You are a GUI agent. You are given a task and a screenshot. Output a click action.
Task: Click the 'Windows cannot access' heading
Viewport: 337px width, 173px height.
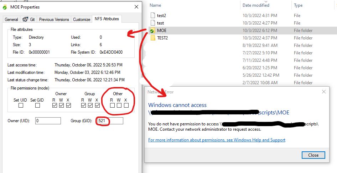click(x=177, y=105)
